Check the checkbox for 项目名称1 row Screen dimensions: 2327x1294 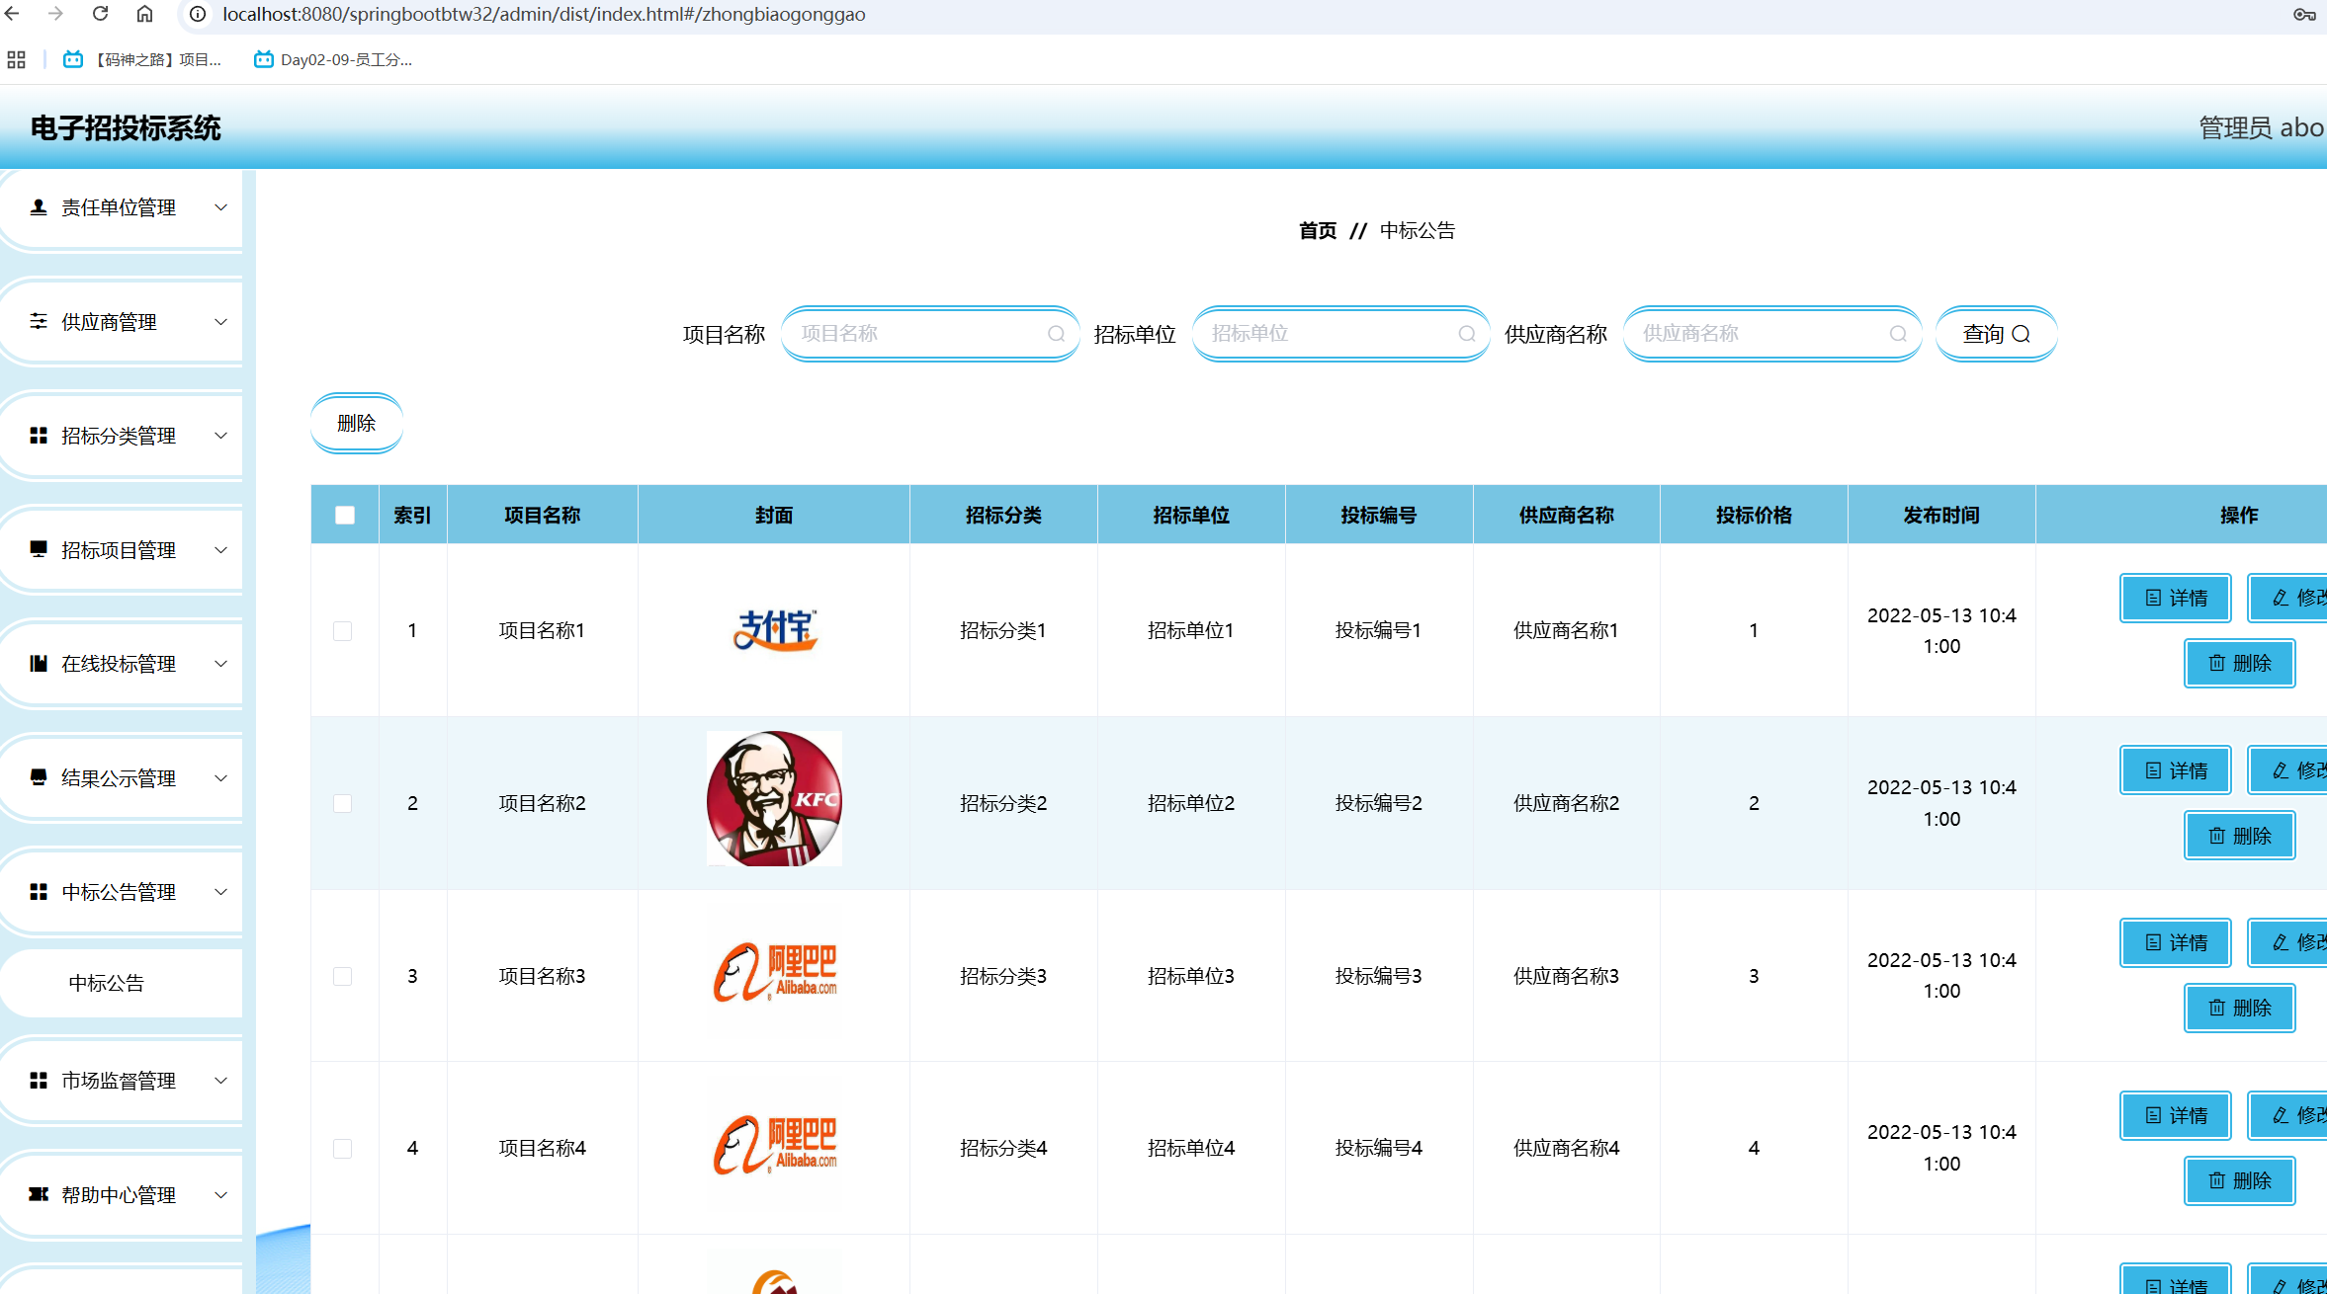click(x=343, y=631)
